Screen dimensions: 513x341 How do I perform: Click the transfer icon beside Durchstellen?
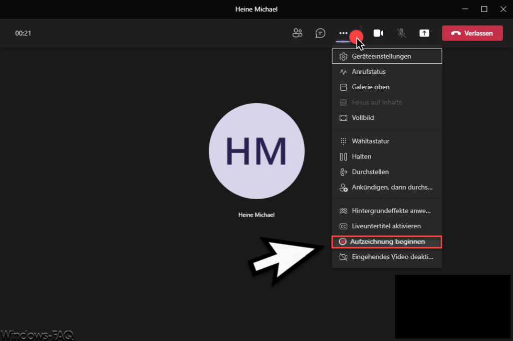point(343,172)
